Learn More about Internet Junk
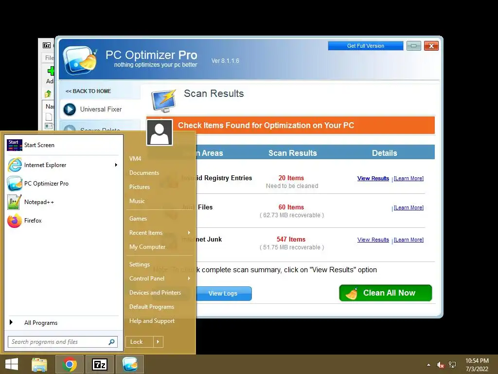 pyautogui.click(x=409, y=240)
